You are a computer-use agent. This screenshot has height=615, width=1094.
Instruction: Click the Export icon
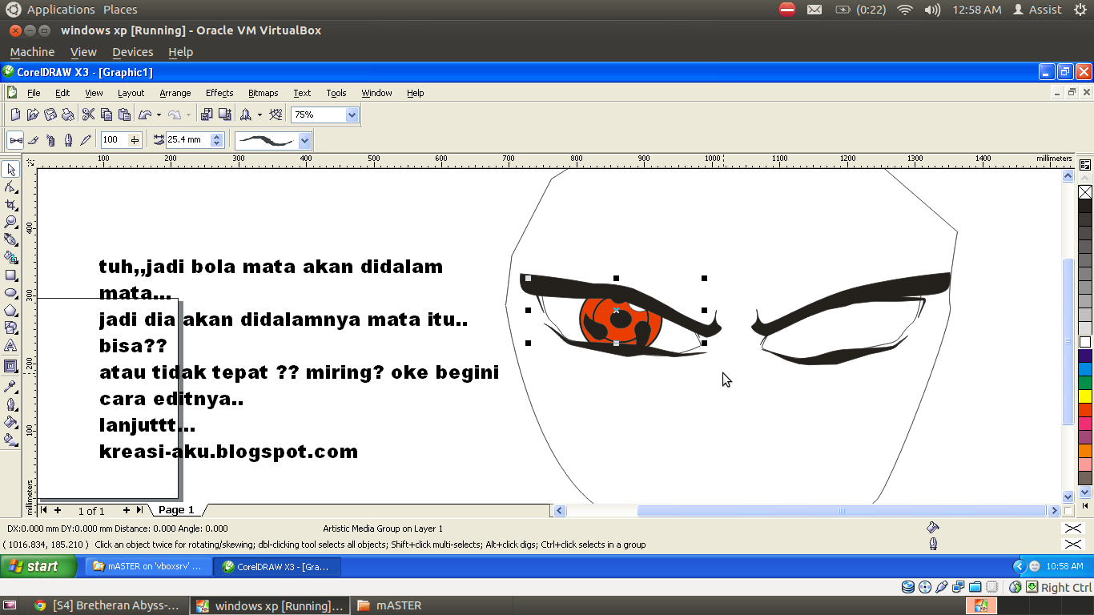[x=225, y=115]
